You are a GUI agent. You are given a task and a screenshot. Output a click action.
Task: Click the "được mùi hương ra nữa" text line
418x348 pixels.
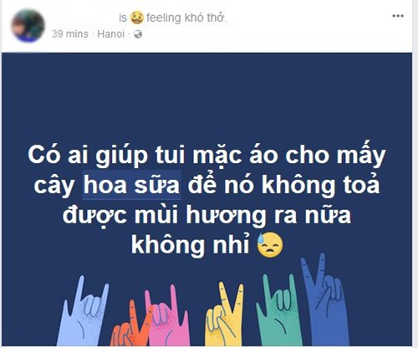(206, 215)
